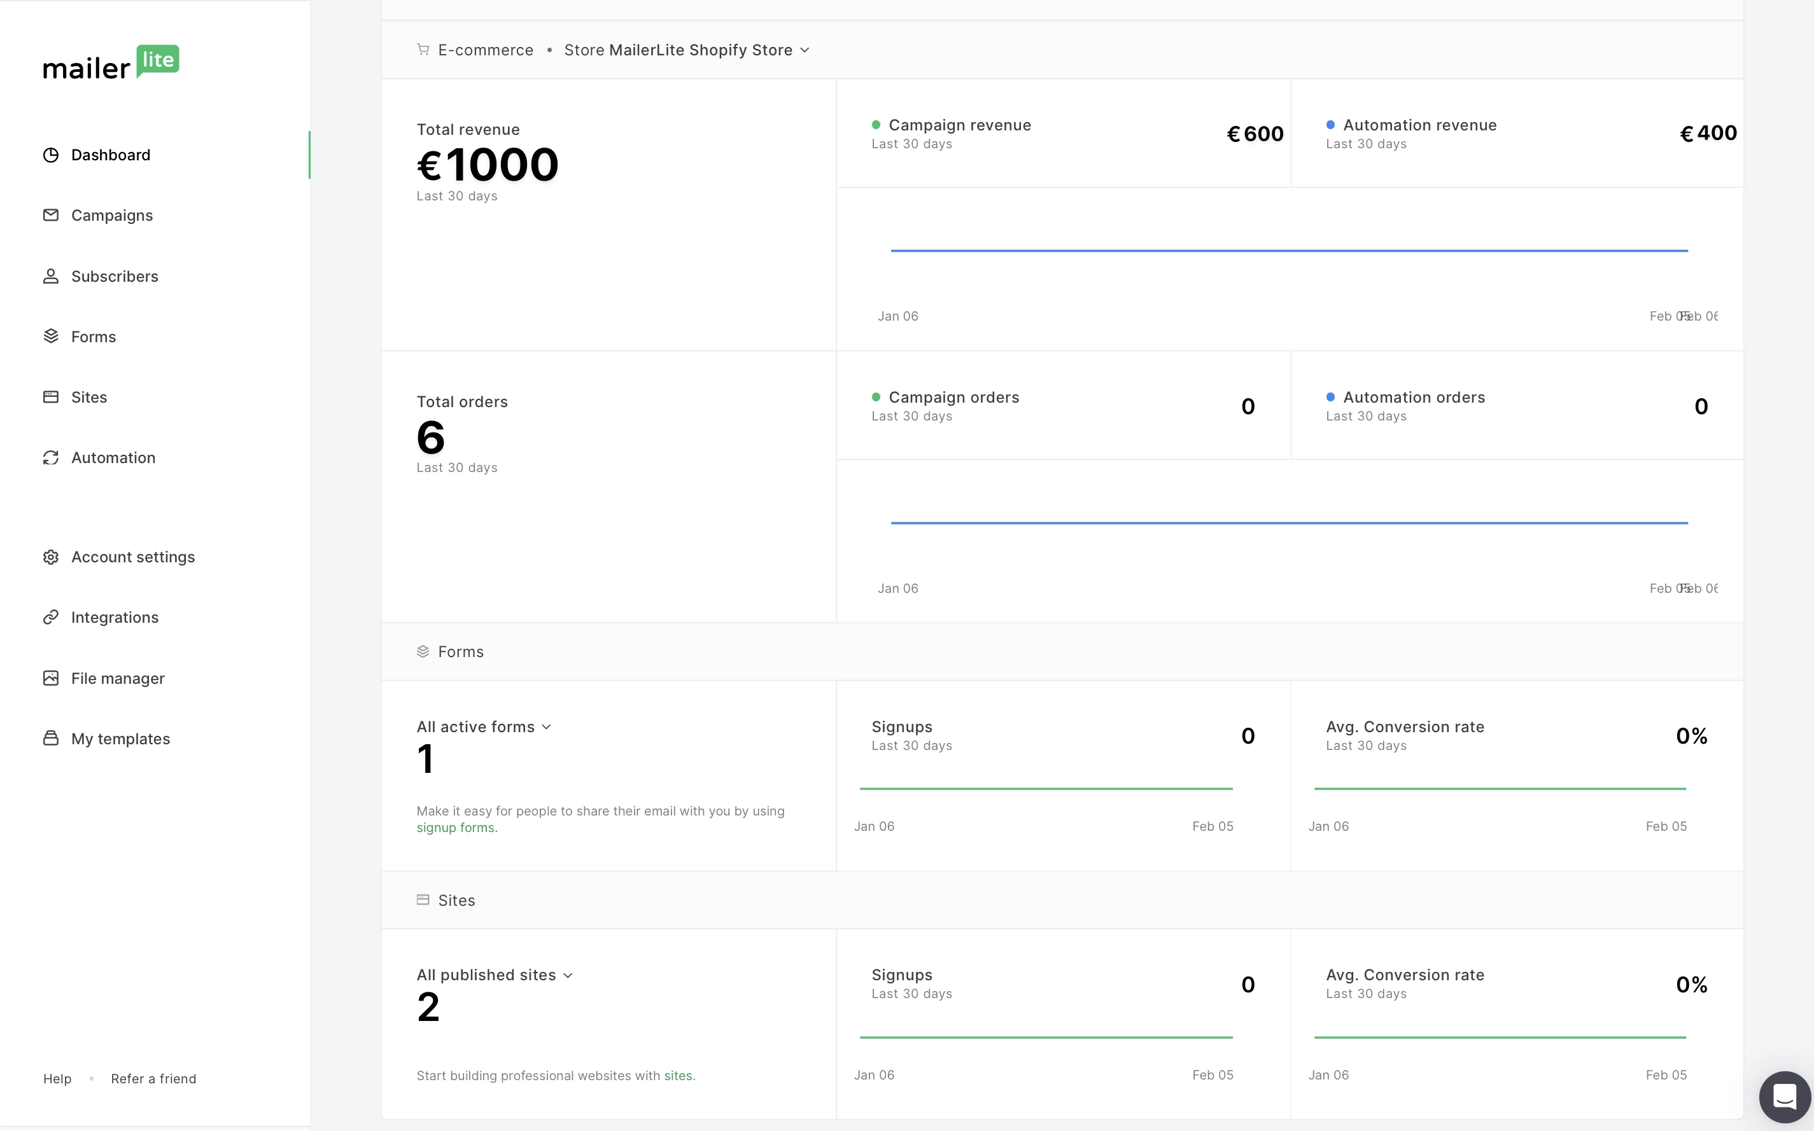Click the Refer a friend link

click(x=153, y=1079)
